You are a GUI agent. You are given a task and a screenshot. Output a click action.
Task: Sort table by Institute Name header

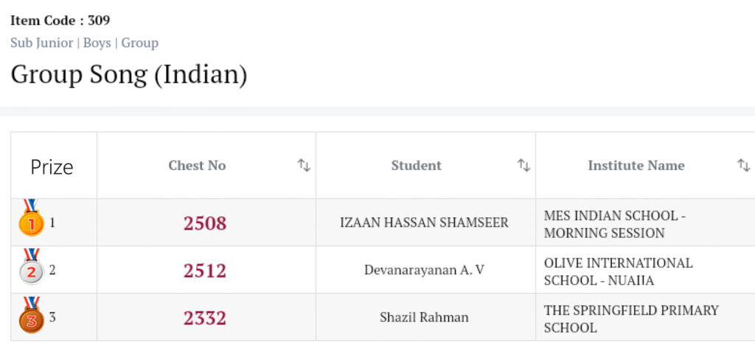[x=636, y=166]
